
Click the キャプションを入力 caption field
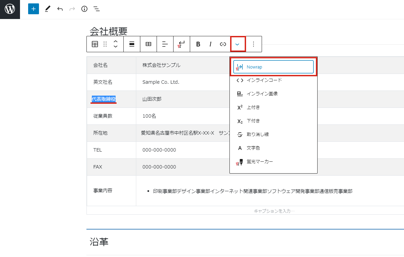click(274, 211)
